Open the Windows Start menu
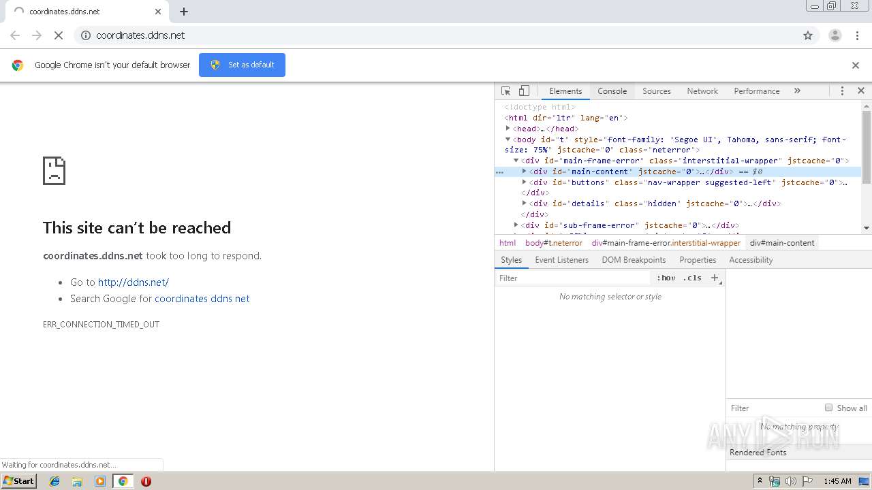The image size is (872, 490). [x=18, y=480]
